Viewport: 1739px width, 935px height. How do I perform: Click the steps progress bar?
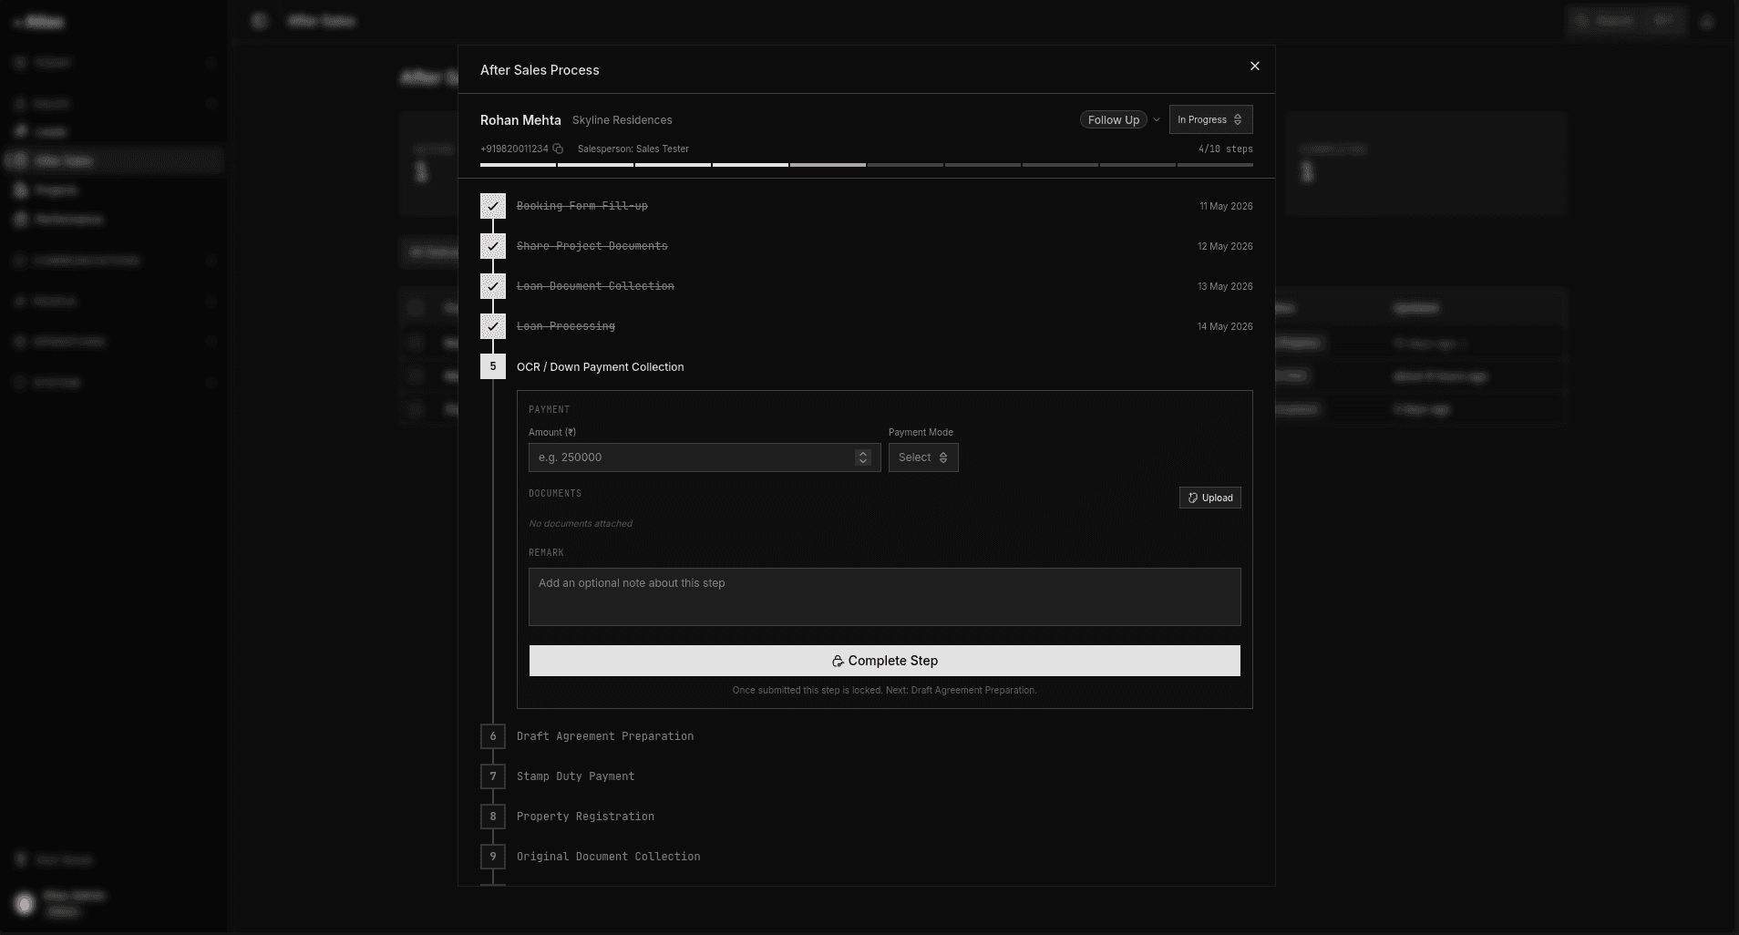click(867, 165)
